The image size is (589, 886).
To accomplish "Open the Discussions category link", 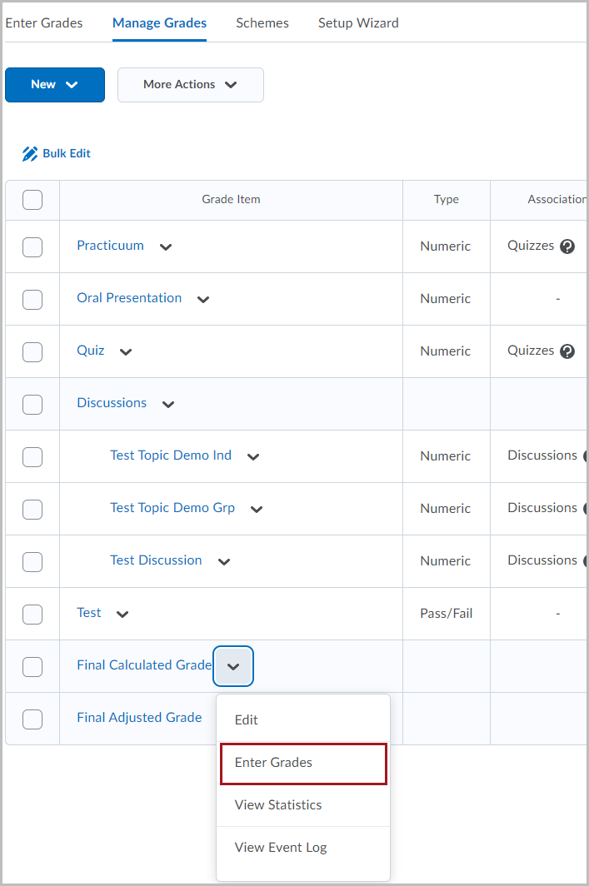I will tap(112, 403).
